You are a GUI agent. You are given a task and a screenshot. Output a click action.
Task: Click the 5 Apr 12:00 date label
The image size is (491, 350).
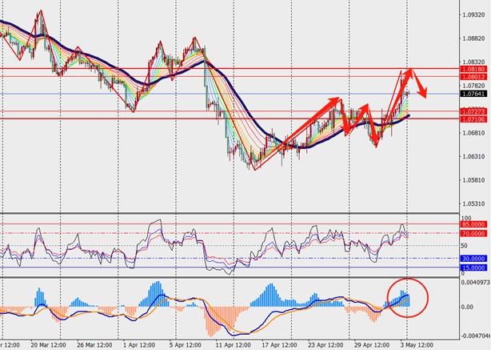click(186, 345)
